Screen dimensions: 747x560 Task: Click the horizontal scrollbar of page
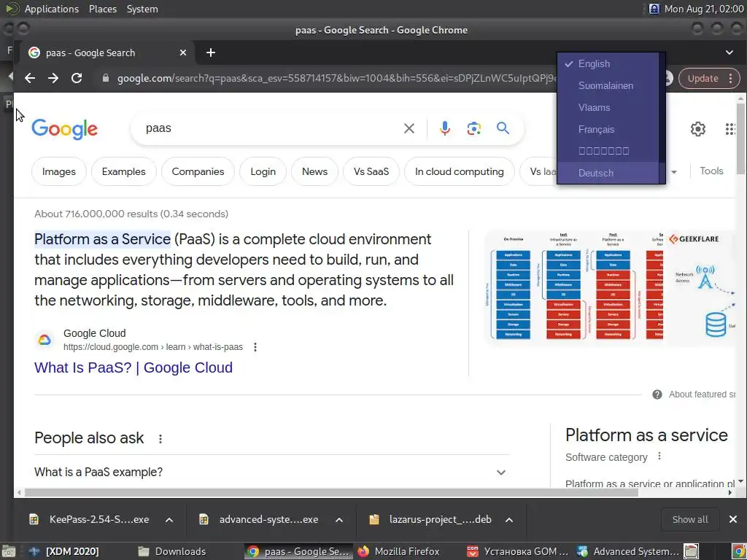(x=331, y=492)
